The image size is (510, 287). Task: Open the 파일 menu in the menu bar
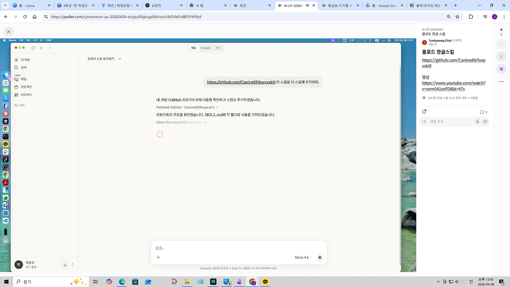pyautogui.click(x=21, y=40)
